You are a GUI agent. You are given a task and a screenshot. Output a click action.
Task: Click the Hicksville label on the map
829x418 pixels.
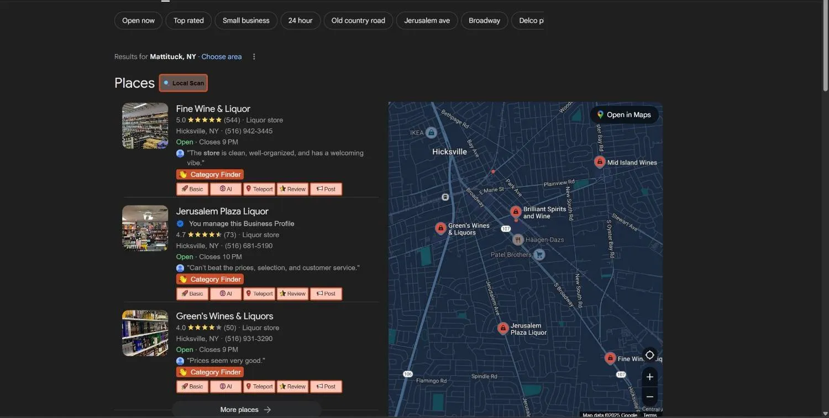(449, 152)
